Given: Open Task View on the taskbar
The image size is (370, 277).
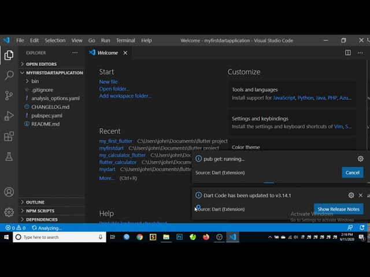Looking at the screenshot, I should (x=113, y=237).
